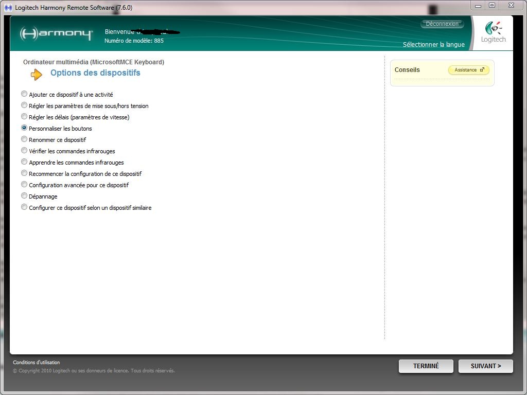527x395 pixels.
Task: Click the SUIVANT > button
Action: tap(485, 366)
